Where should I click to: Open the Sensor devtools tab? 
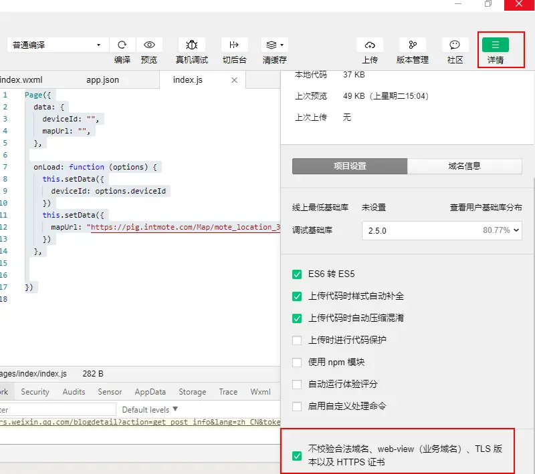[x=110, y=392]
